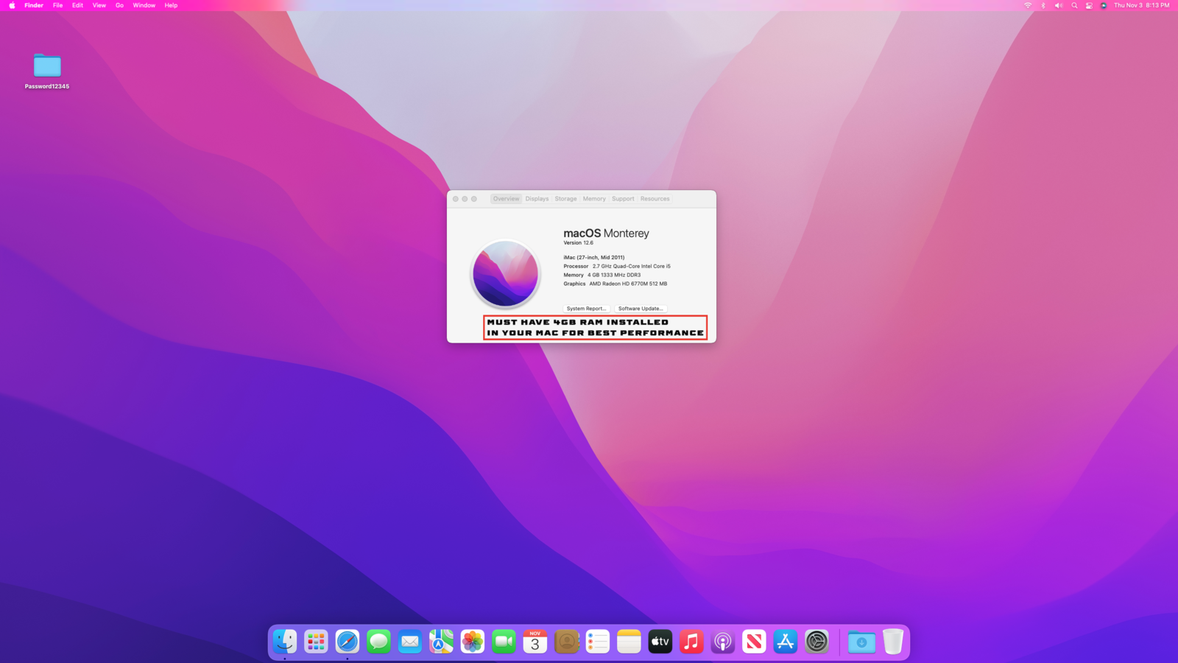This screenshot has width=1178, height=663.
Task: Open the Go menu
Action: point(119,5)
